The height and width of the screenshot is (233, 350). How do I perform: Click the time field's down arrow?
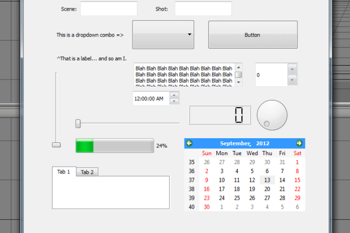[x=174, y=101]
